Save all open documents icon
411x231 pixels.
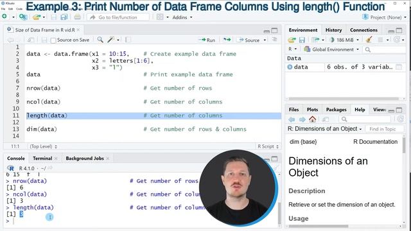coord(64,17)
